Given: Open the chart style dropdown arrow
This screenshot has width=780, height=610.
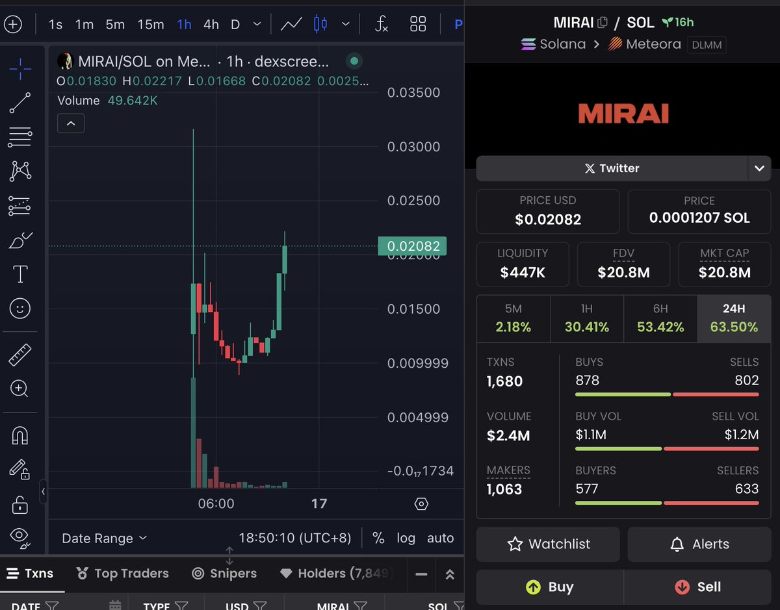Looking at the screenshot, I should [x=346, y=25].
